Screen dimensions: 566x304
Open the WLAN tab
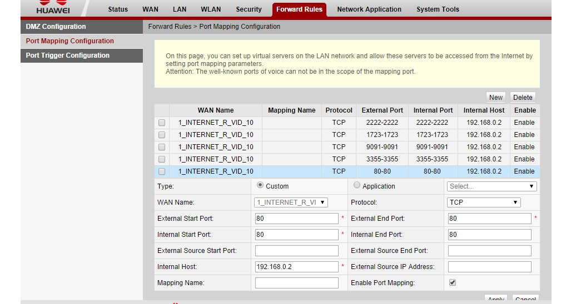click(211, 9)
